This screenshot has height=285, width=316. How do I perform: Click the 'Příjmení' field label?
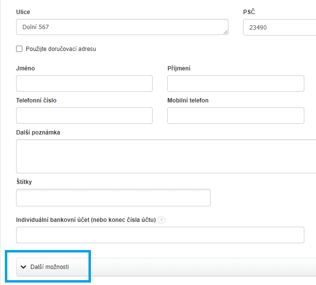pyautogui.click(x=179, y=68)
